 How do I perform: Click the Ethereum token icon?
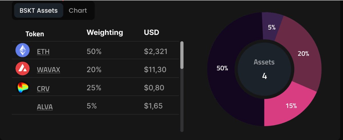23,51
